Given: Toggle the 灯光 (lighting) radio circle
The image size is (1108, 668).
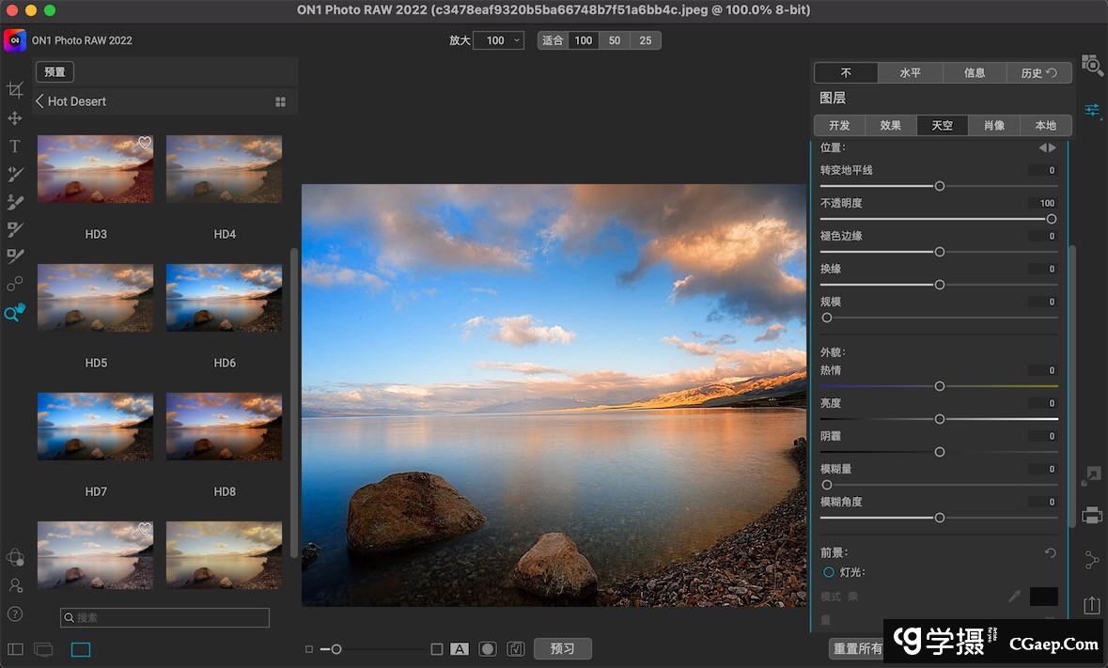Looking at the screenshot, I should click(829, 572).
